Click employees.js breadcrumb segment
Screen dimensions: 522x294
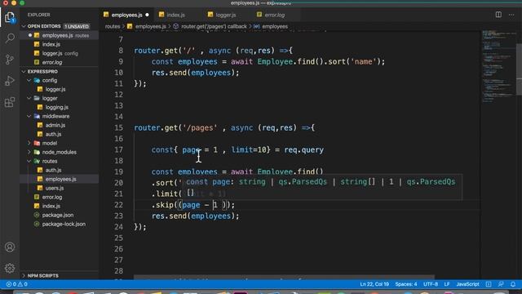click(x=147, y=26)
